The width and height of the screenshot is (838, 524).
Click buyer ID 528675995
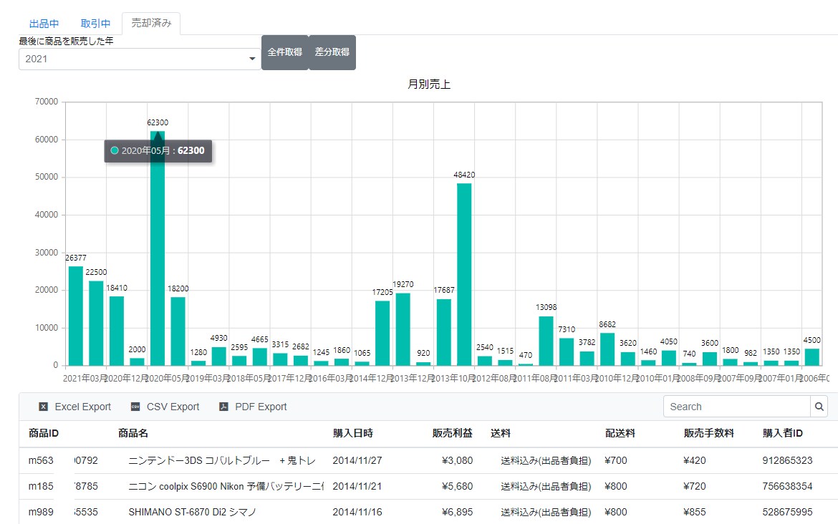pyautogui.click(x=787, y=512)
